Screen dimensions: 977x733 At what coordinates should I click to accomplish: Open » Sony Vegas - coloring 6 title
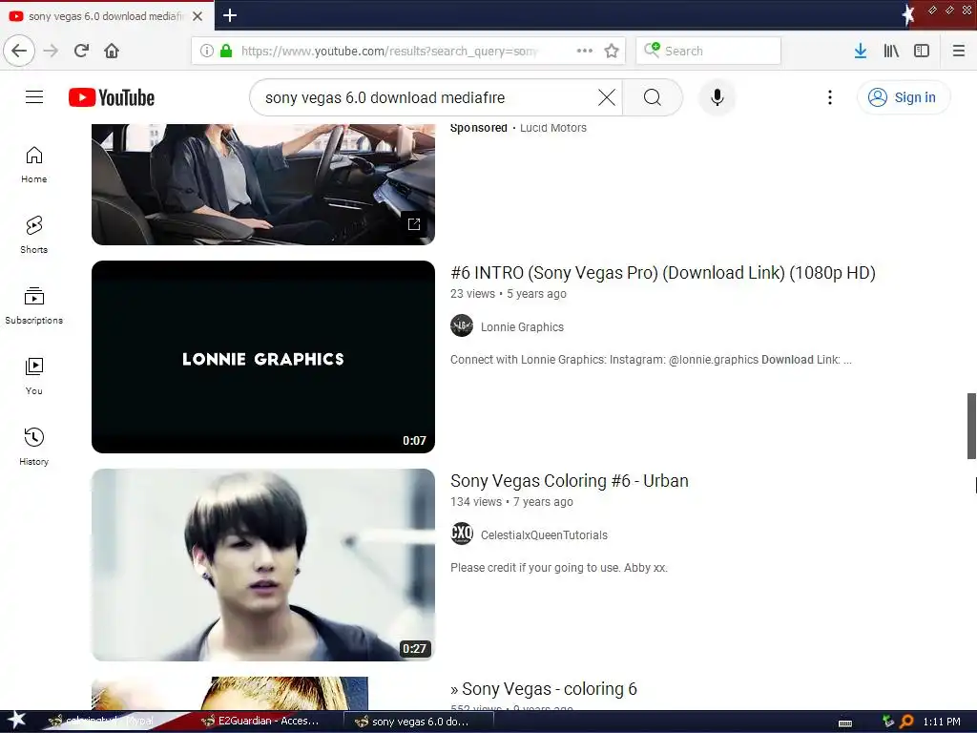543,689
